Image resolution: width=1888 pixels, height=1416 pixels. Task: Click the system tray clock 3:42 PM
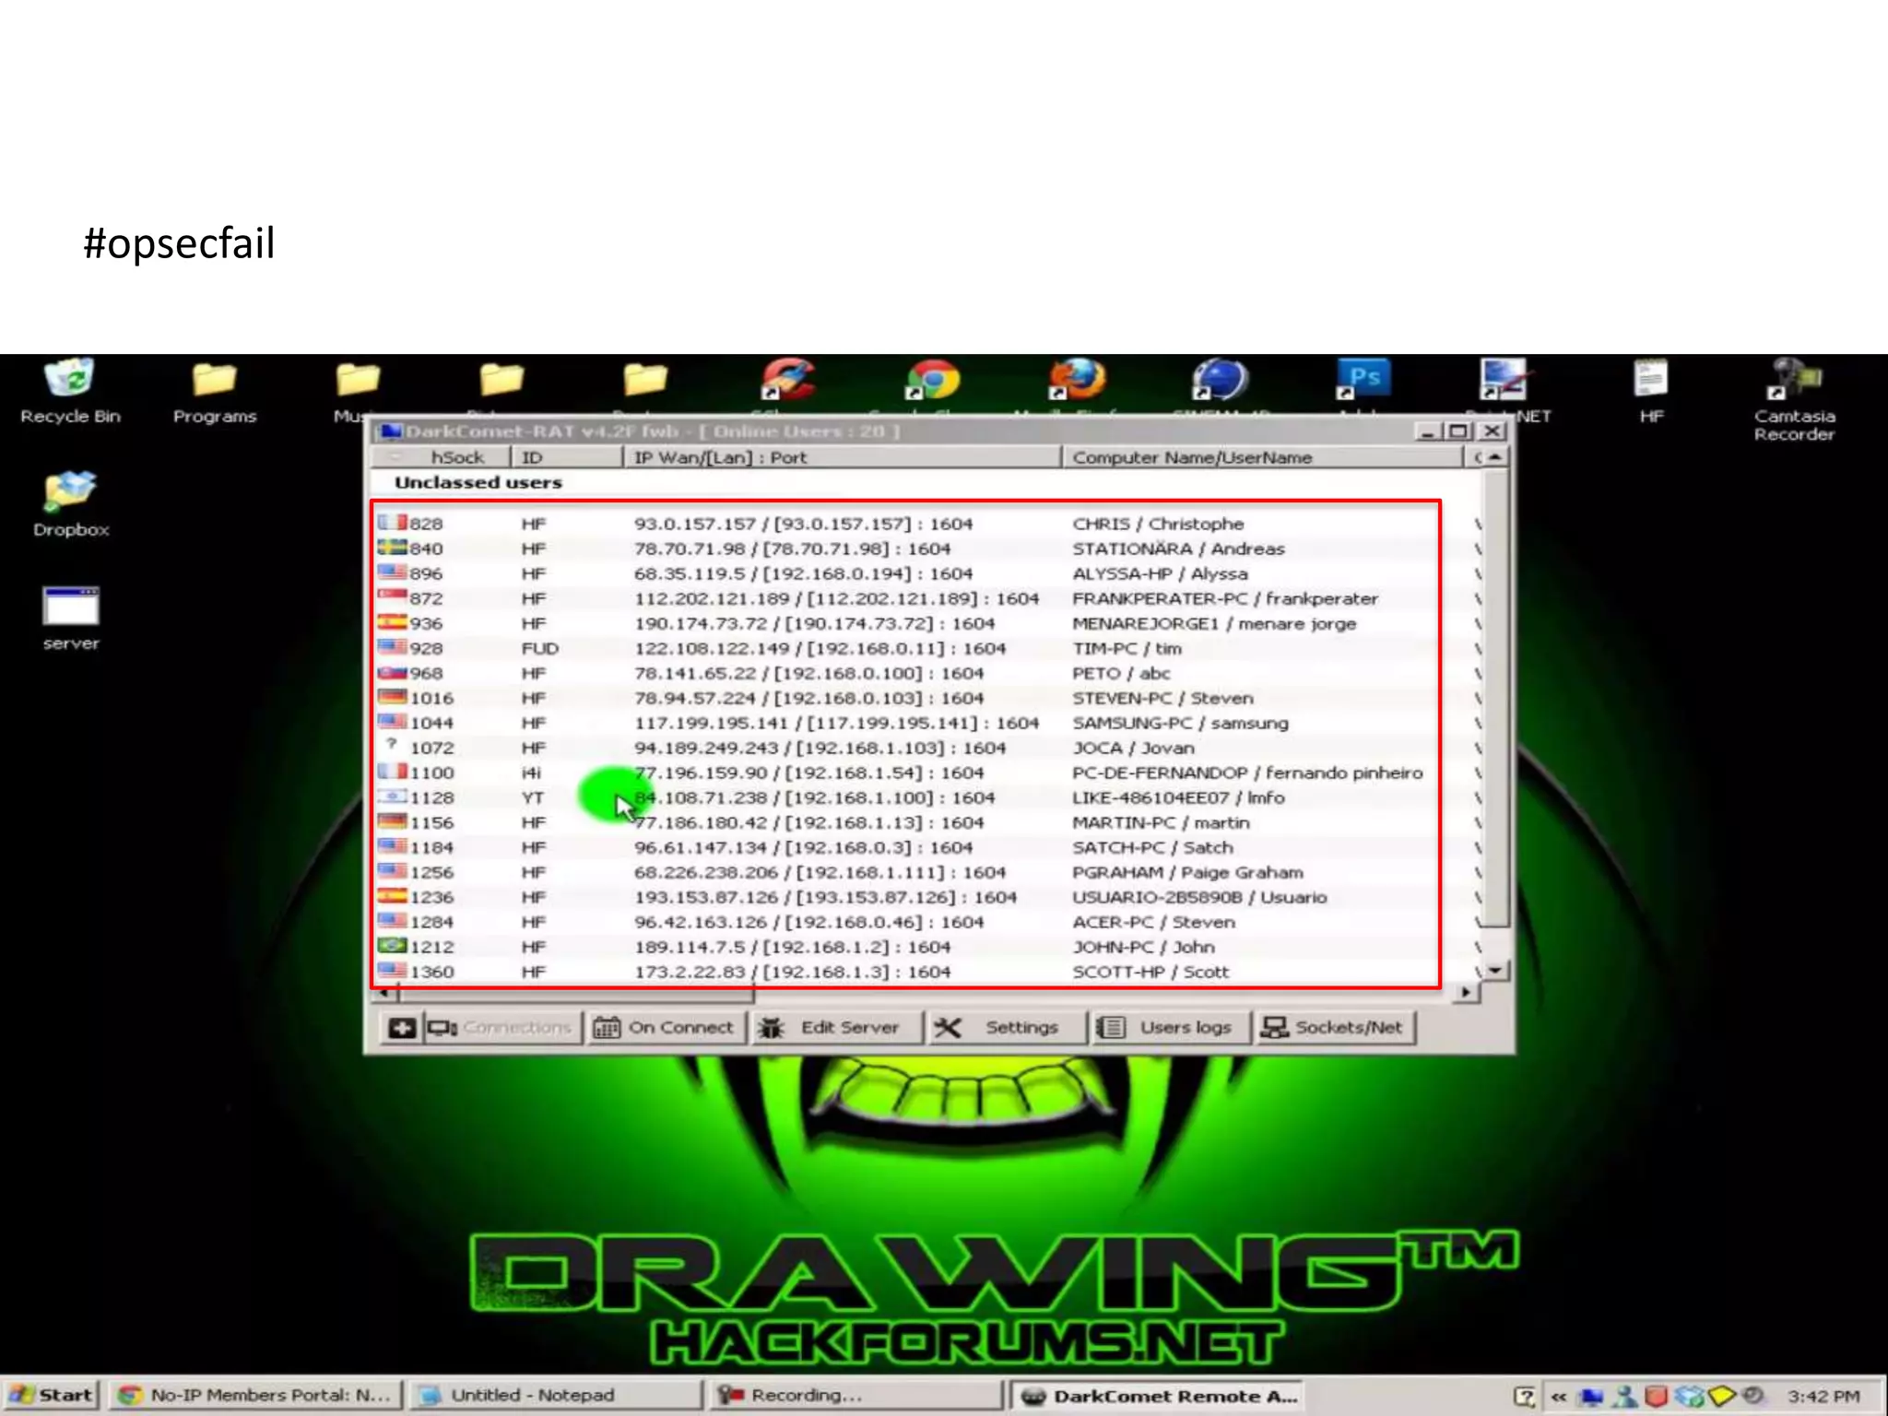(x=1823, y=1397)
